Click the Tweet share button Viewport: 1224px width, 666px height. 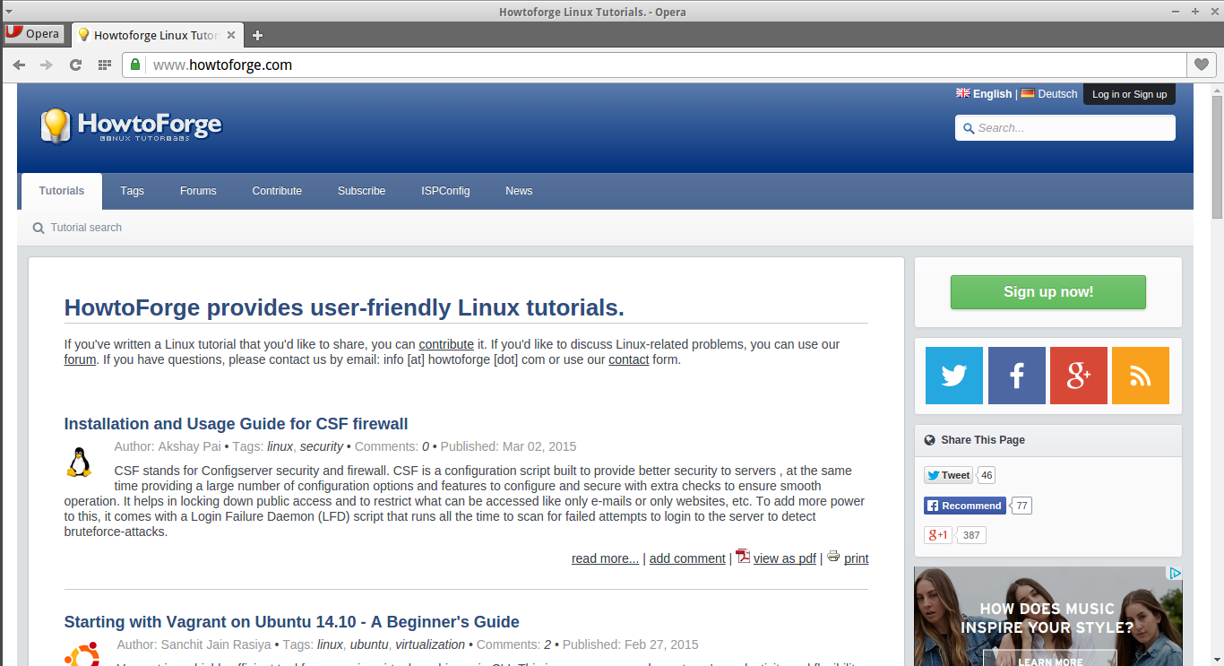948,475
